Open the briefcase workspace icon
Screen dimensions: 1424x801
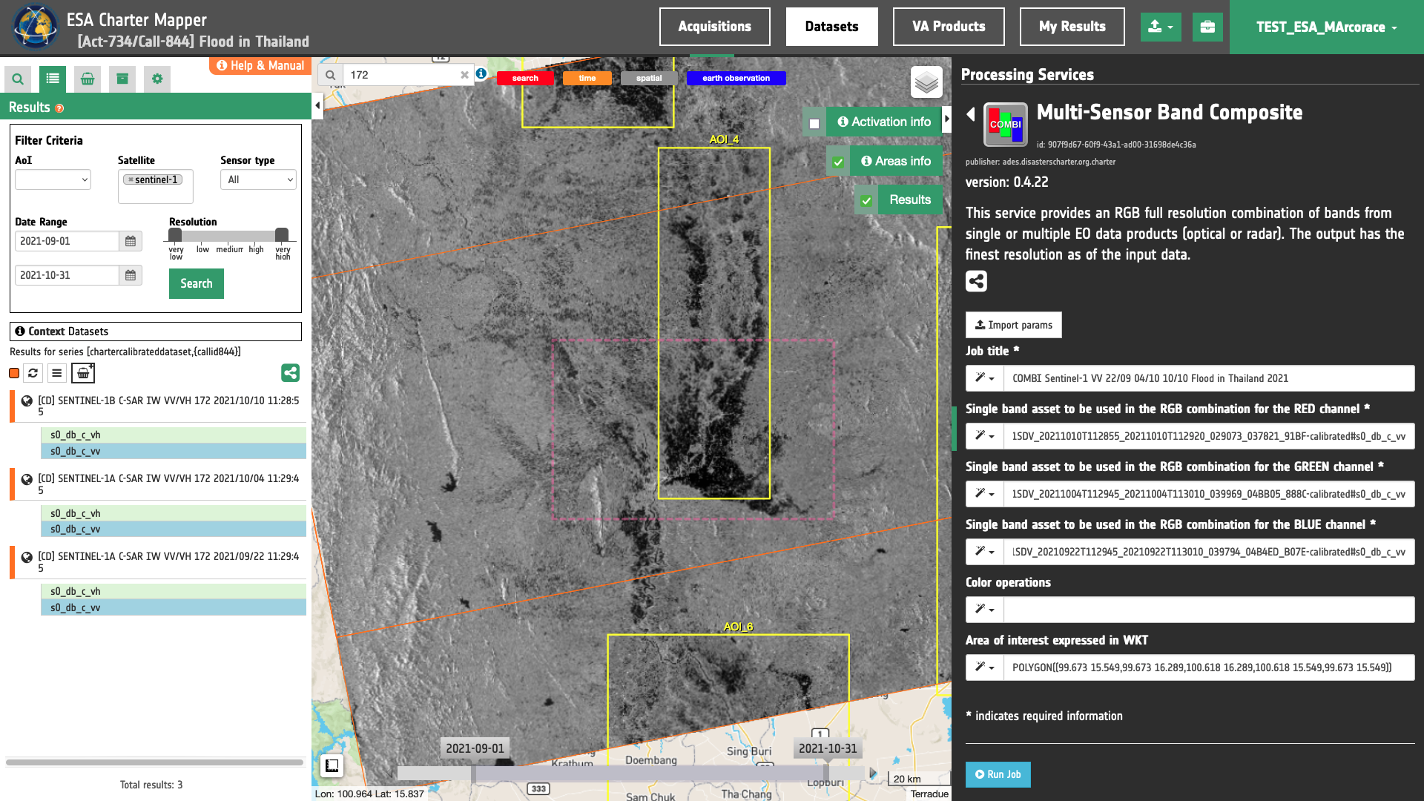1207,27
